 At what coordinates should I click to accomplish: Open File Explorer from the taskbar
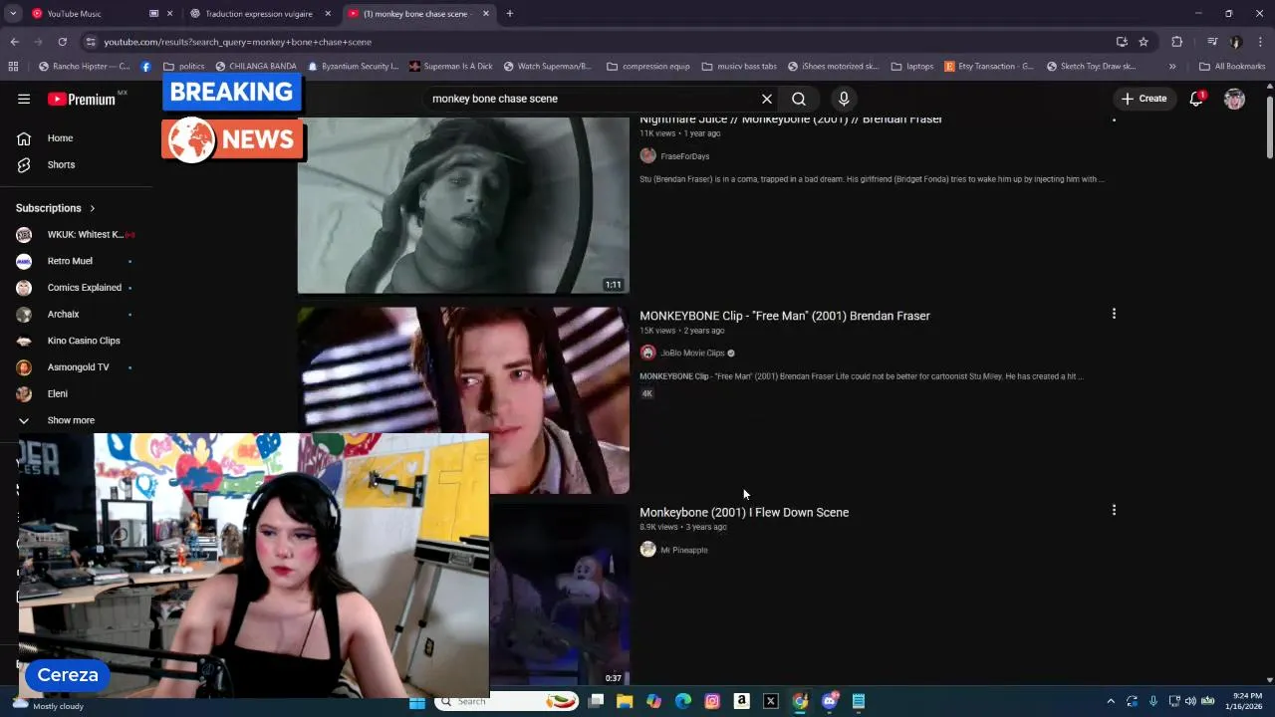625,702
